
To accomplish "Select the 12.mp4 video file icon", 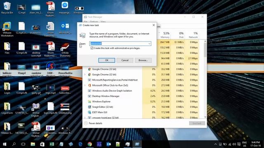I will click(21, 9).
